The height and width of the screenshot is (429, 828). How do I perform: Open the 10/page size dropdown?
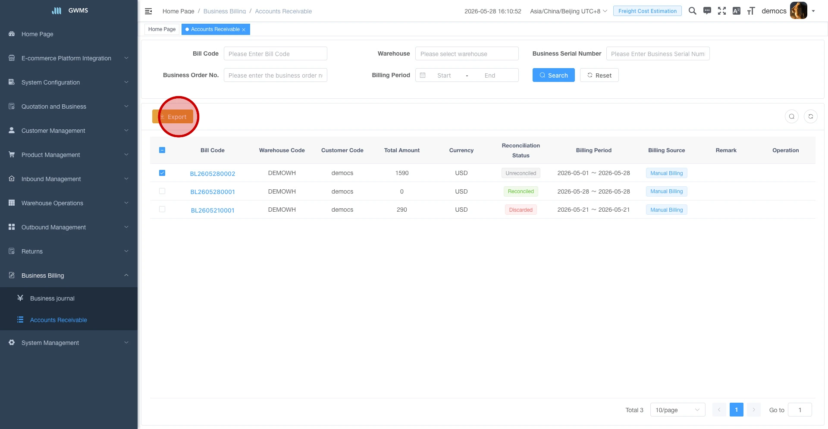click(x=677, y=410)
